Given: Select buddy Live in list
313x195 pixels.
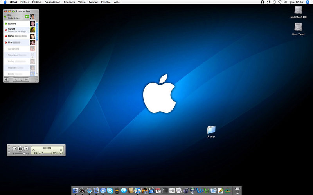Looking at the screenshot, I should point(20,43).
